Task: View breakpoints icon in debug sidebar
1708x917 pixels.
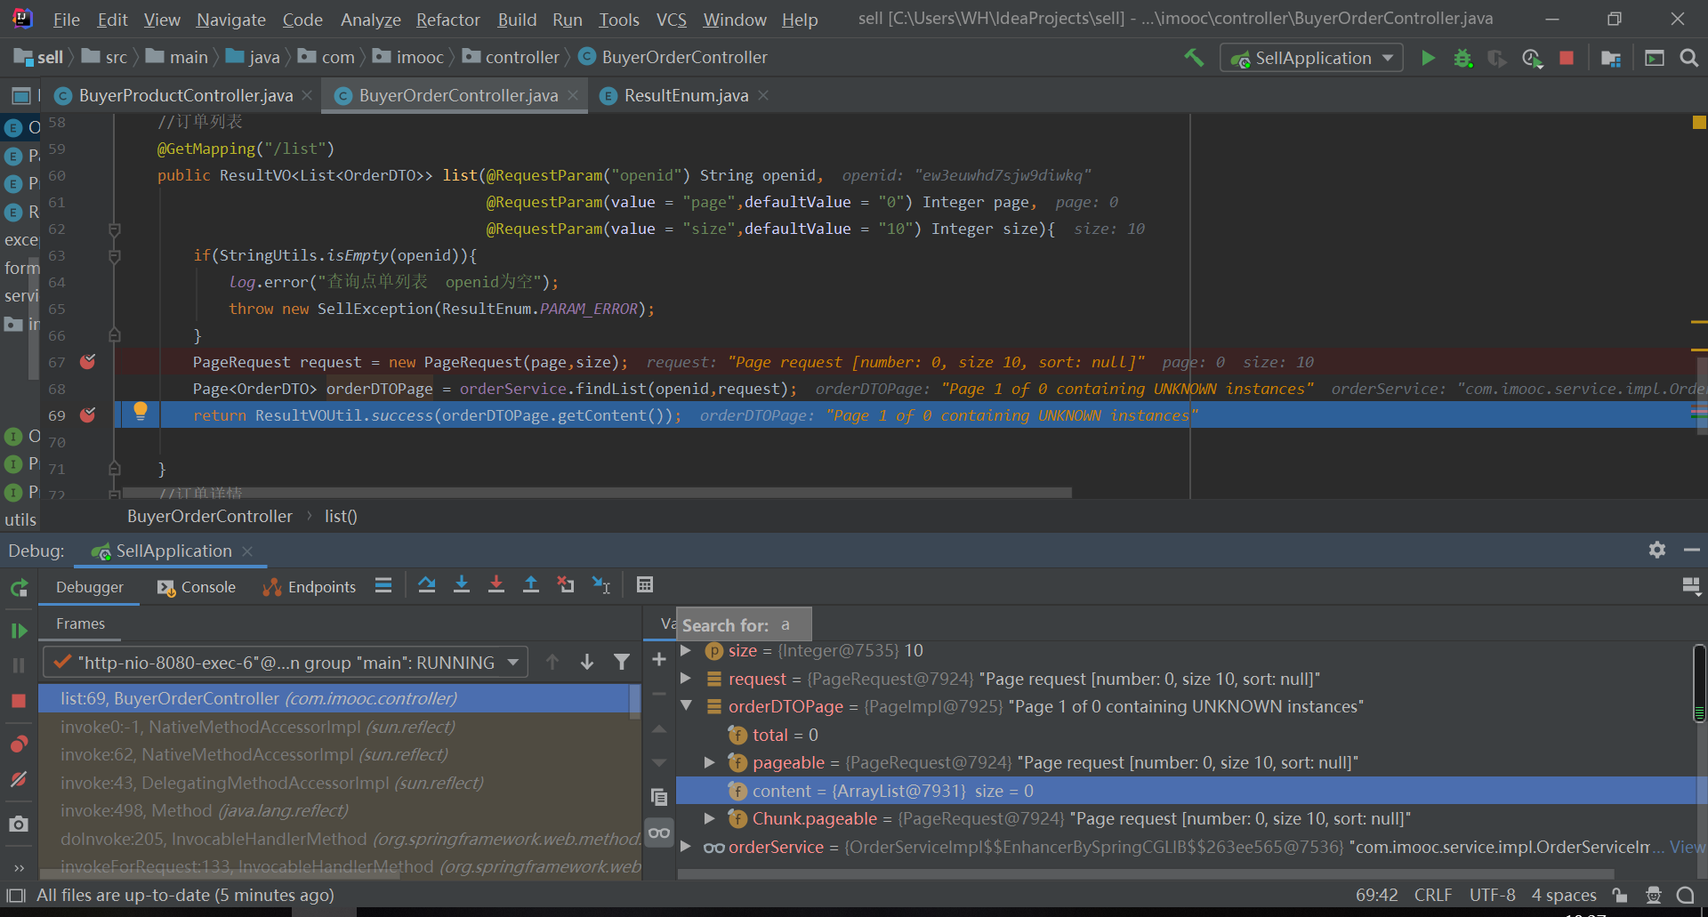Action: pos(19,744)
